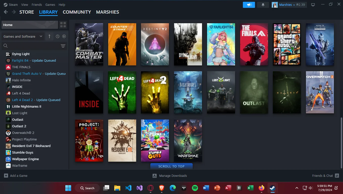Switch to the COMMUNITY tab

77,12
